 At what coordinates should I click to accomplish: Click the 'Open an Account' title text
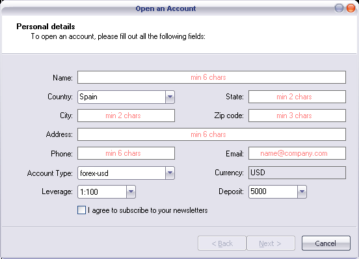point(166,8)
